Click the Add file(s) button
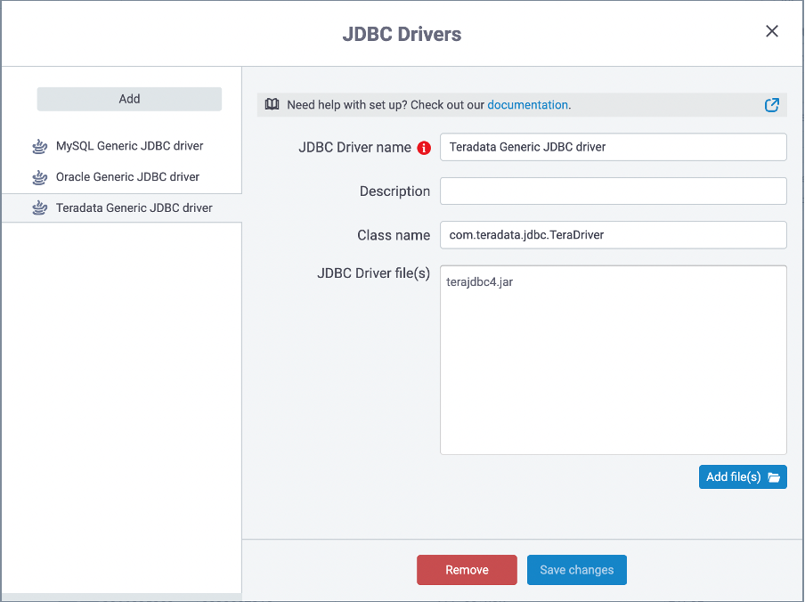Screen dimensions: 805x602 pyautogui.click(x=743, y=476)
